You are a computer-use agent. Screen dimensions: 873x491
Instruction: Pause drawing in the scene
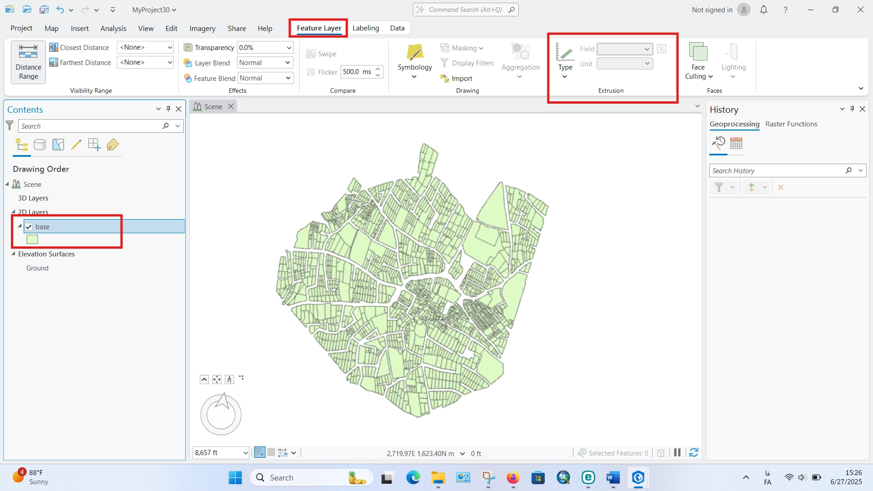tap(677, 453)
